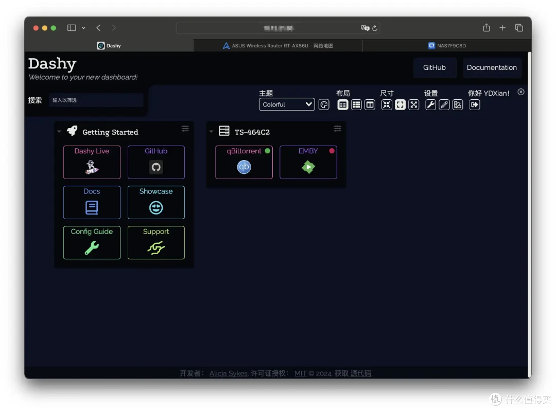556x411 pixels.
Task: Set item size to small
Action: (x=387, y=104)
